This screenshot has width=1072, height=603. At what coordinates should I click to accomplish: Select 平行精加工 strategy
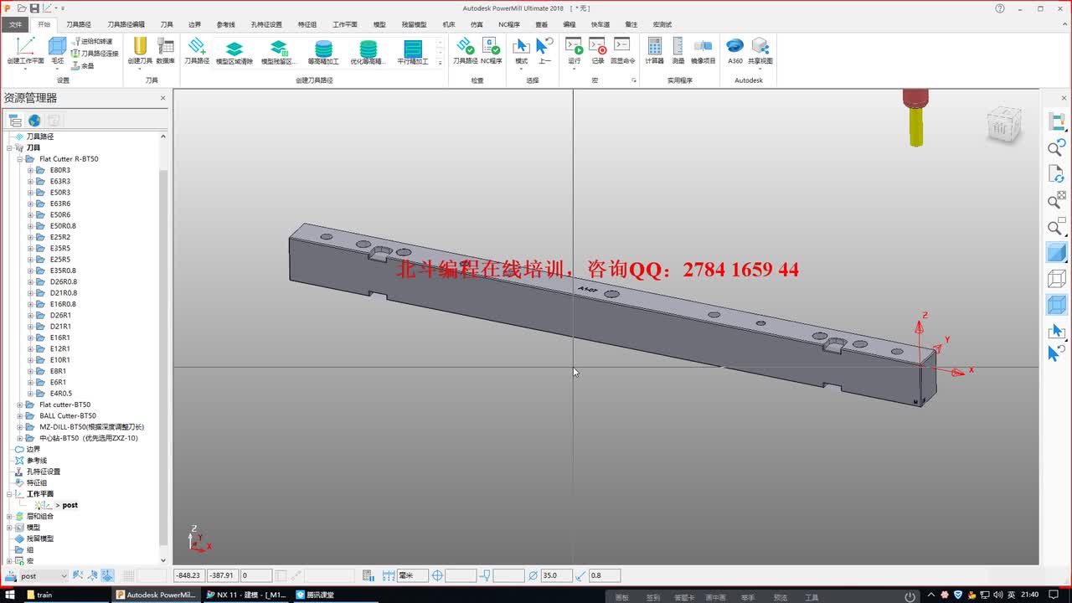coord(413,52)
